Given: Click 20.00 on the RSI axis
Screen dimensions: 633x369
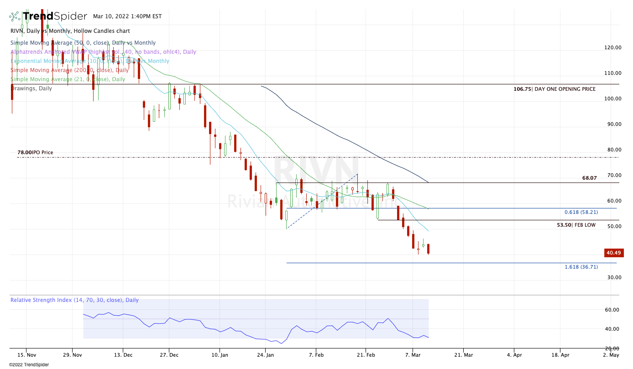Looking at the screenshot, I should pyautogui.click(x=612, y=348).
